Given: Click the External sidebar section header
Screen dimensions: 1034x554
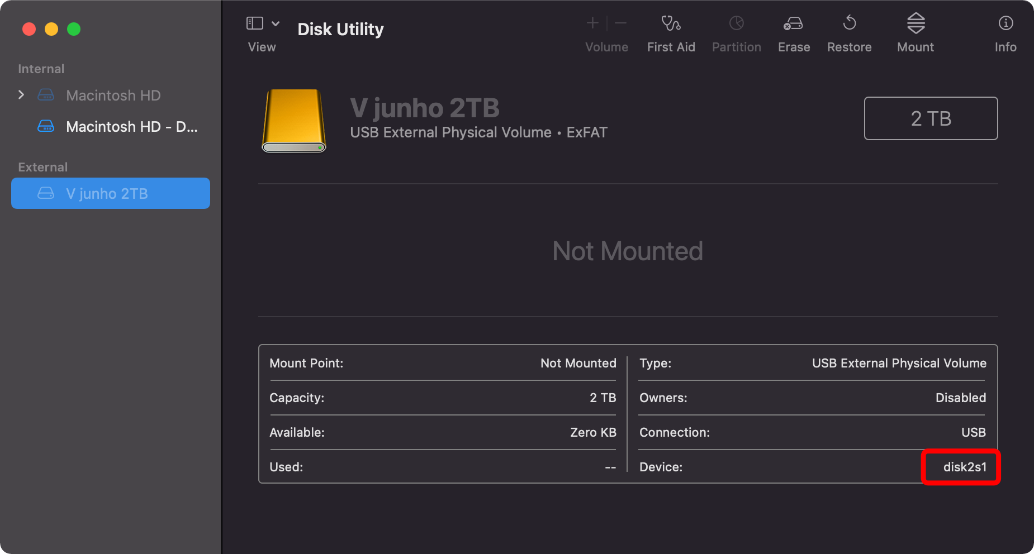Looking at the screenshot, I should coord(42,167).
